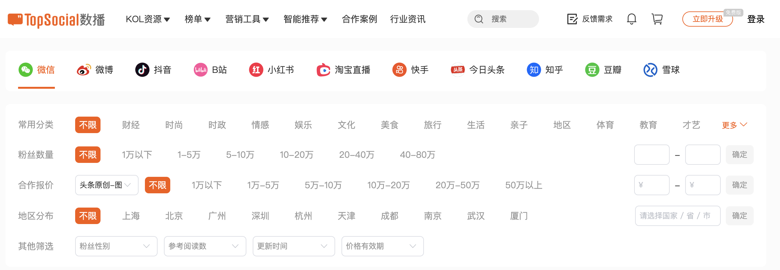The width and height of the screenshot is (780, 270).
Task: Switch to the 小红书 platform tab
Action: [272, 70]
